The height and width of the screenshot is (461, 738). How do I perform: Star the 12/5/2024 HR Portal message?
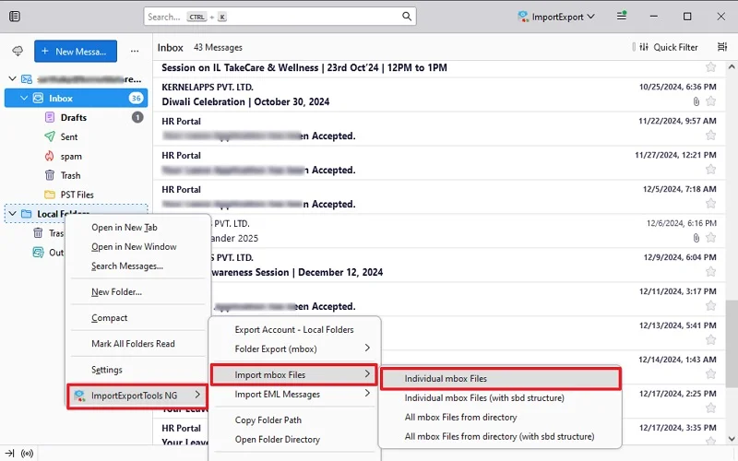710,204
